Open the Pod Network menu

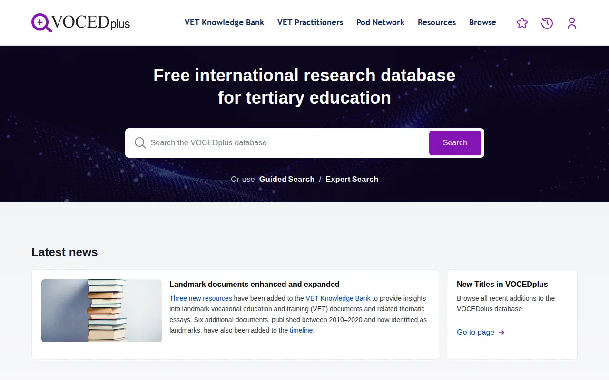point(380,22)
